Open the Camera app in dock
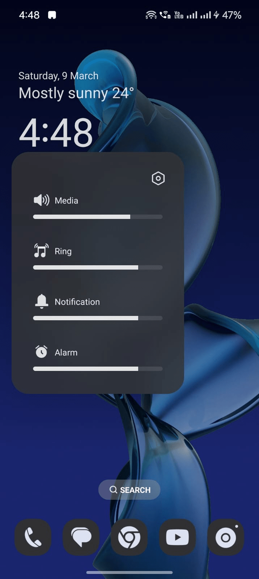The image size is (259, 579). [226, 537]
